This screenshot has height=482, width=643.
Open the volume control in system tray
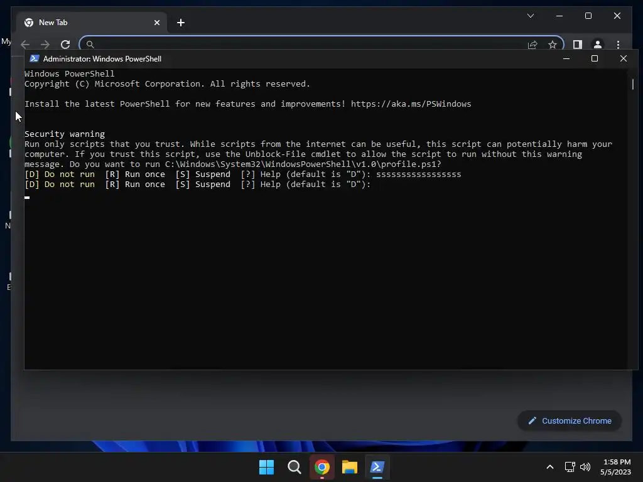tap(585, 467)
